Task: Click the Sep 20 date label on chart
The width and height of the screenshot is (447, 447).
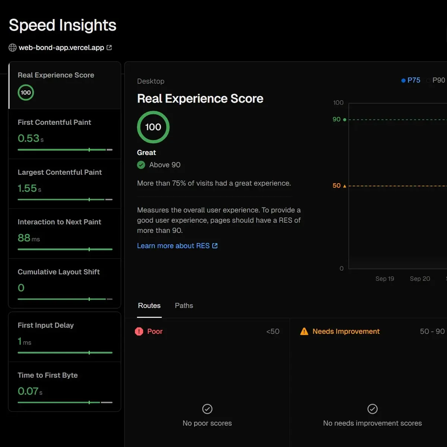Action: coord(420,279)
